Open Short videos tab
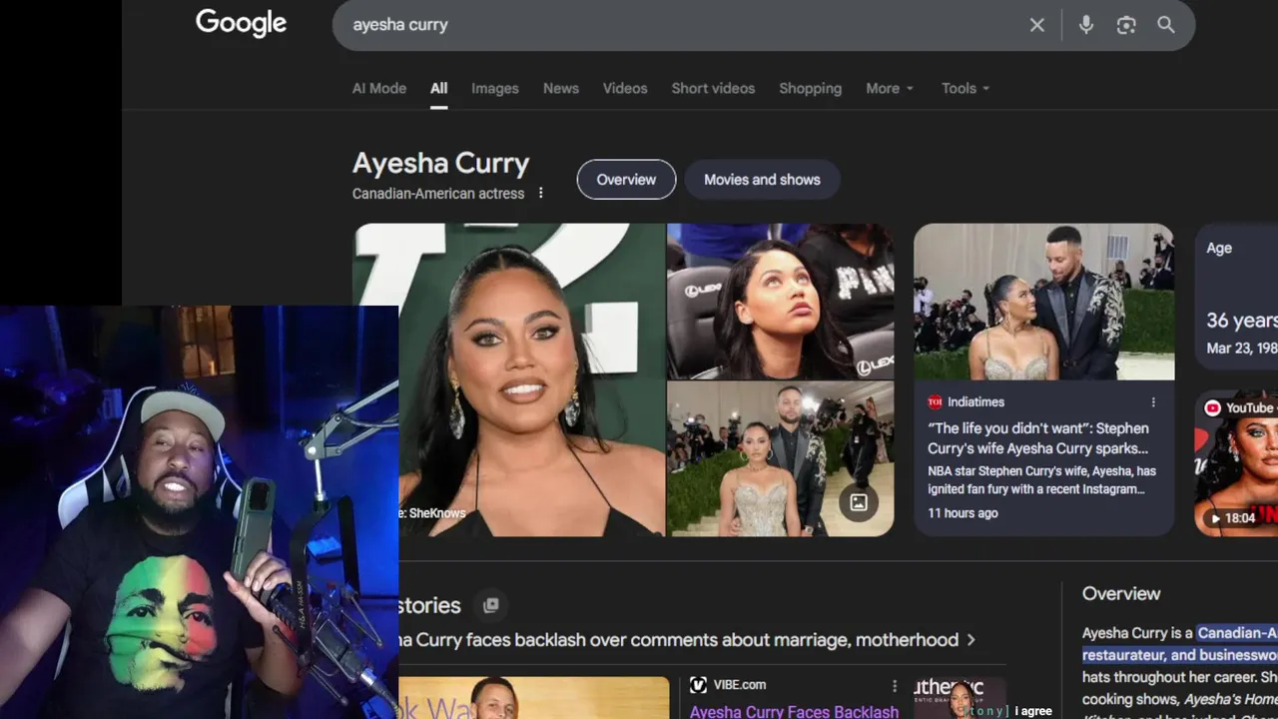This screenshot has height=719, width=1278. click(x=713, y=88)
